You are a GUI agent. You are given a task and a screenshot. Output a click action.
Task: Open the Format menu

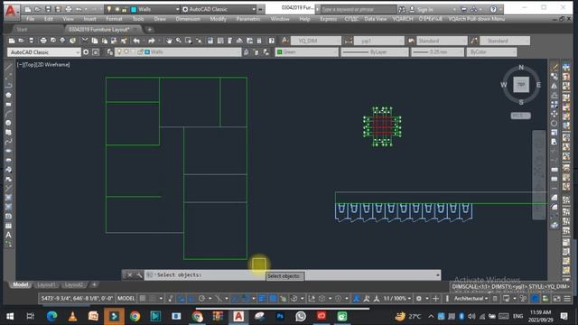click(x=114, y=19)
